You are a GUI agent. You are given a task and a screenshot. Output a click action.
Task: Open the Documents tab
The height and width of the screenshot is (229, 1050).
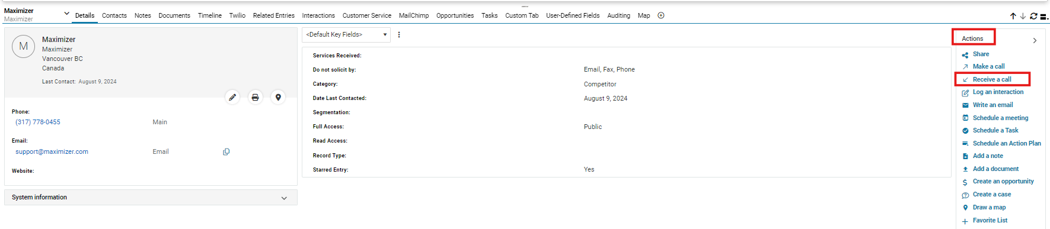(174, 15)
